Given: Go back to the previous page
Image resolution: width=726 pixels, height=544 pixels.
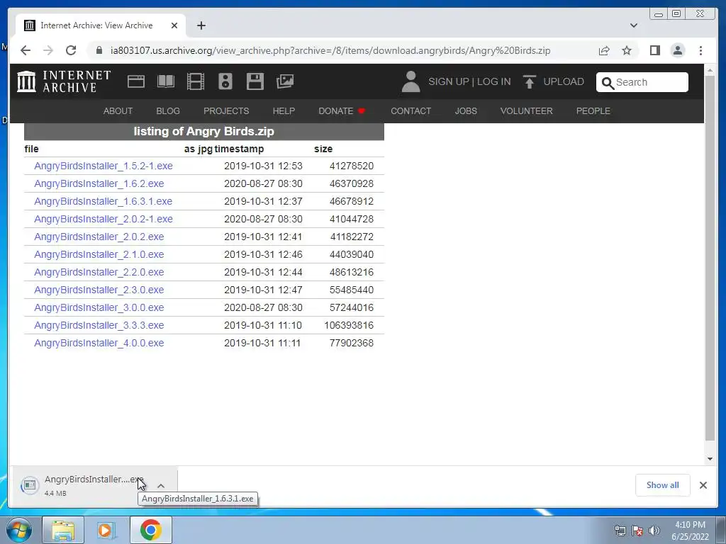Looking at the screenshot, I should click(26, 50).
